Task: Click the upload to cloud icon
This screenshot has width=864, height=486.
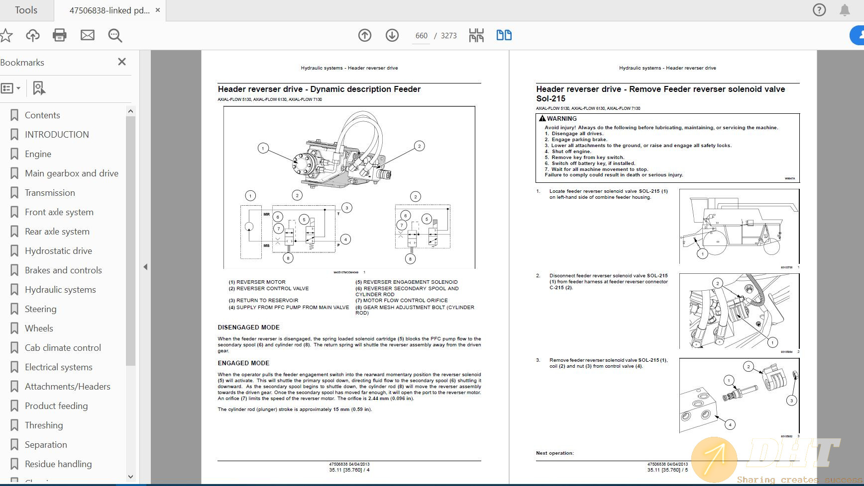Action: tap(33, 35)
